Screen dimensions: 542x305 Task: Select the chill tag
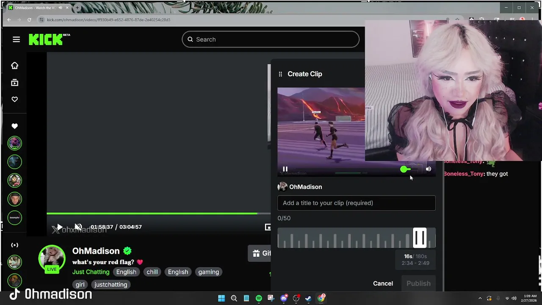click(152, 272)
